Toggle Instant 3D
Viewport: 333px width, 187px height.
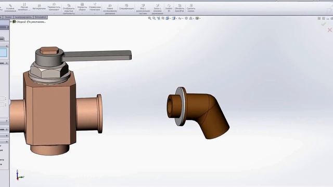click(x=169, y=8)
